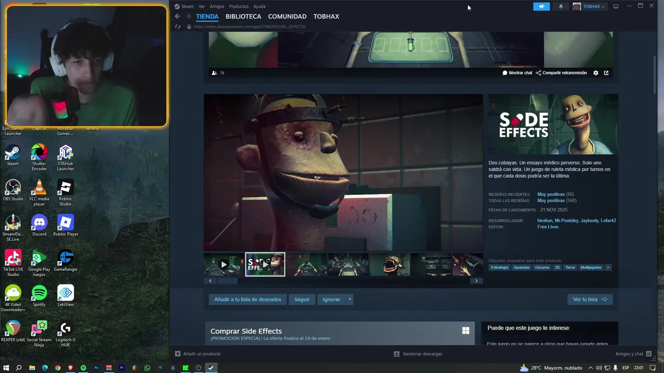Click the media strip left arrow
Viewport: 664px width, 373px height.
210,281
